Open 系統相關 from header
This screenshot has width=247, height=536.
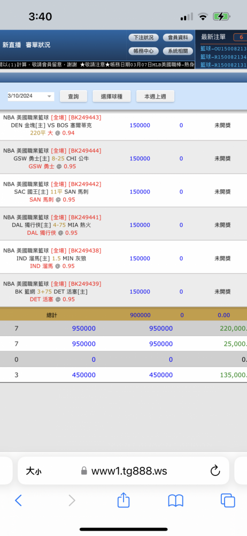click(x=177, y=51)
